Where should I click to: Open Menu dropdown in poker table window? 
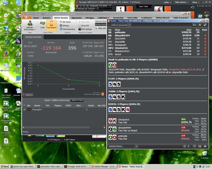pyautogui.click(x=196, y=2)
